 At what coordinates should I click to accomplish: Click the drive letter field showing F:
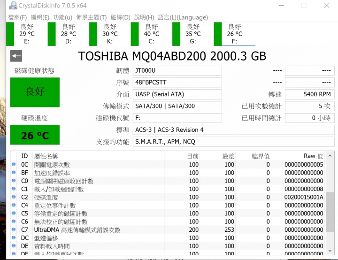click(177, 118)
